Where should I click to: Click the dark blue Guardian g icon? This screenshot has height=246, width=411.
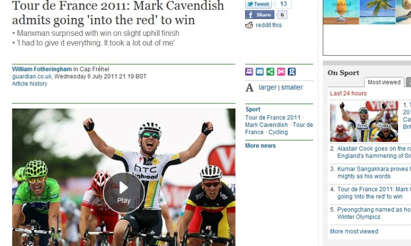point(291,72)
